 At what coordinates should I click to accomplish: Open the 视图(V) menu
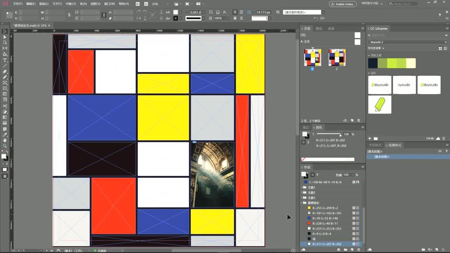tap(95, 4)
